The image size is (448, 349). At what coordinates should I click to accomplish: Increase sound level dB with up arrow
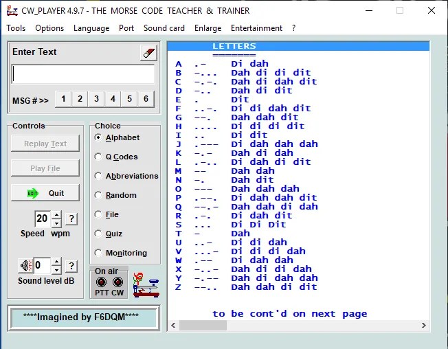57,262
